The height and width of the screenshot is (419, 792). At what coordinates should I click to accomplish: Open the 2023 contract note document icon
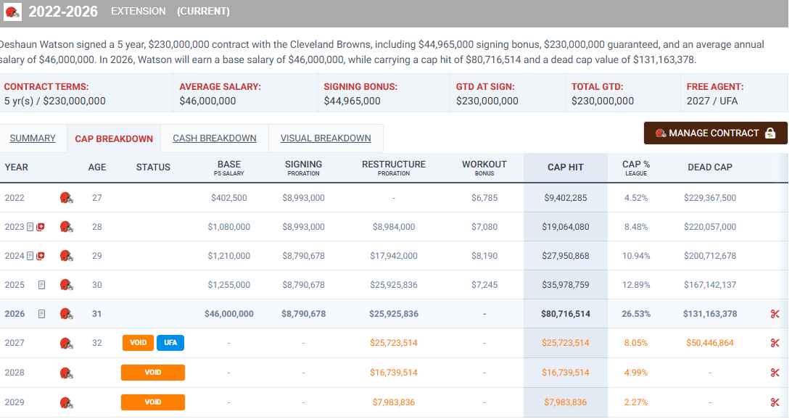pos(30,227)
